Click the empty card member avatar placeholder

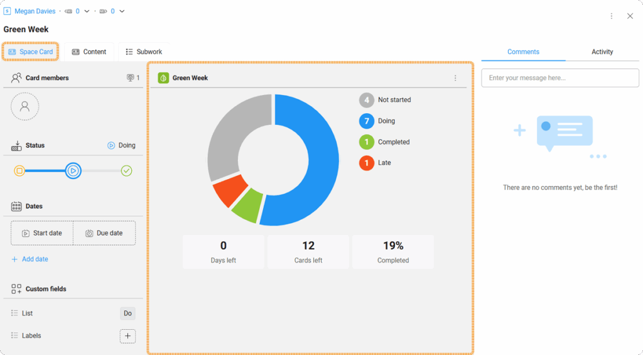click(x=24, y=107)
